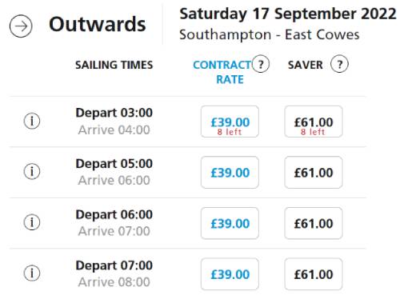The height and width of the screenshot is (299, 400).
Task: Choose £61.00 saver fare for 05:00 sailing
Action: tap(314, 173)
